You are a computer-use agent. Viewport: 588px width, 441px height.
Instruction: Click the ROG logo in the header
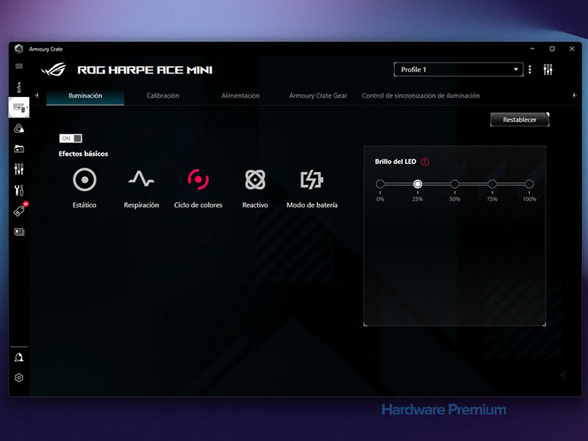[x=54, y=70]
